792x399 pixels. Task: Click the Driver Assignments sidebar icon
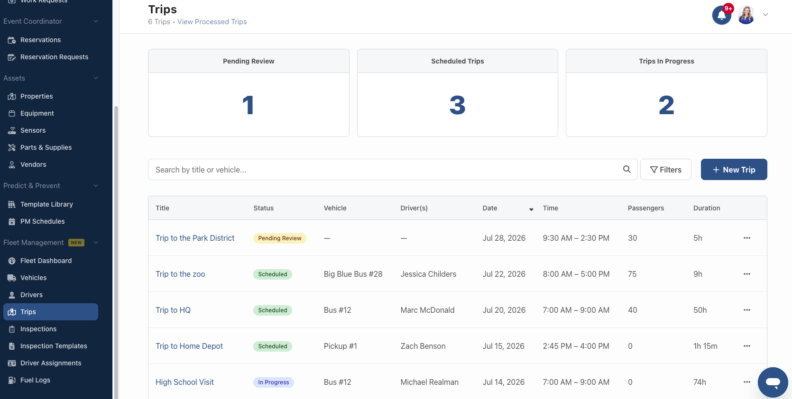12,363
